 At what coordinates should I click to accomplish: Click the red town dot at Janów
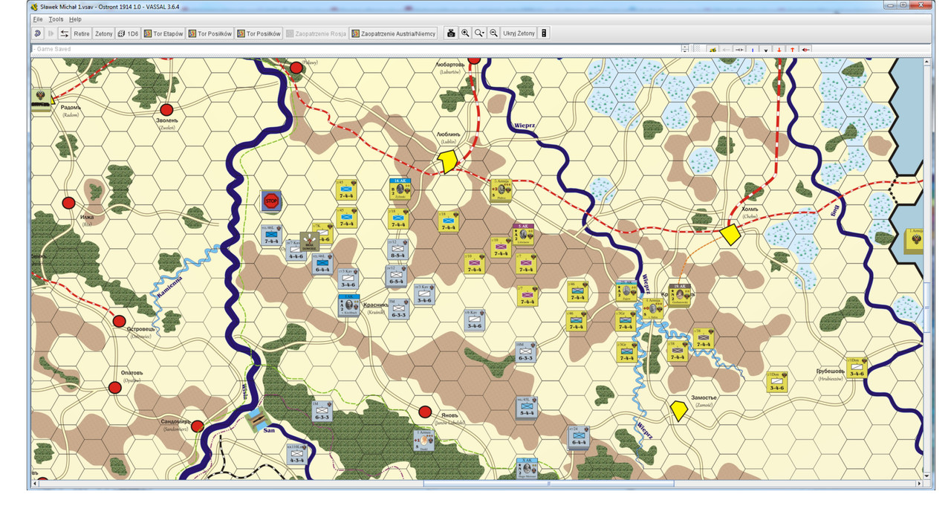425,412
